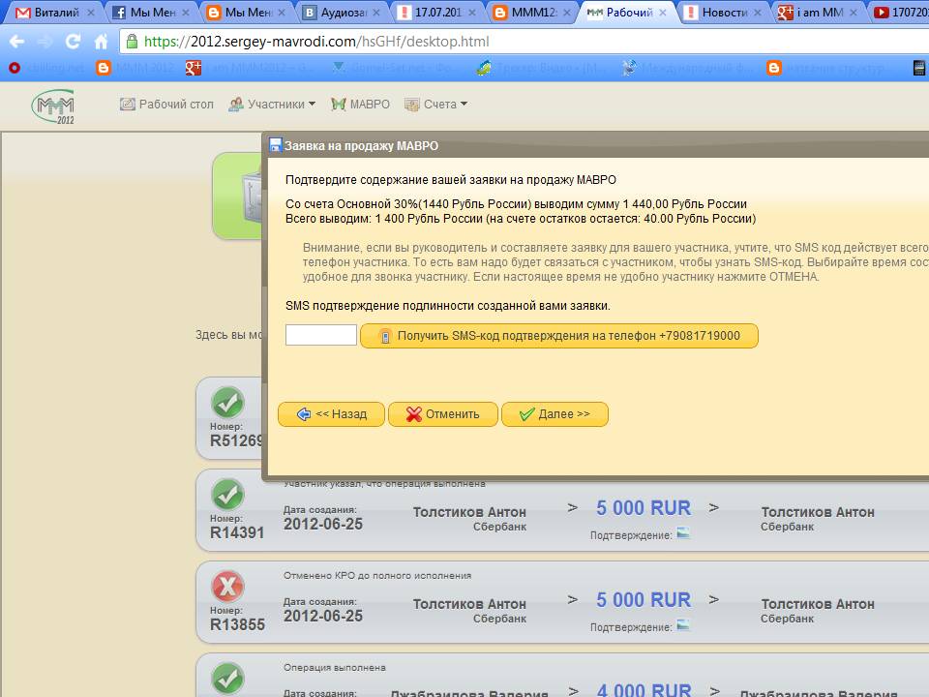Click the Рабочий стол edit icon
This screenshot has width=929, height=697.
(x=128, y=105)
